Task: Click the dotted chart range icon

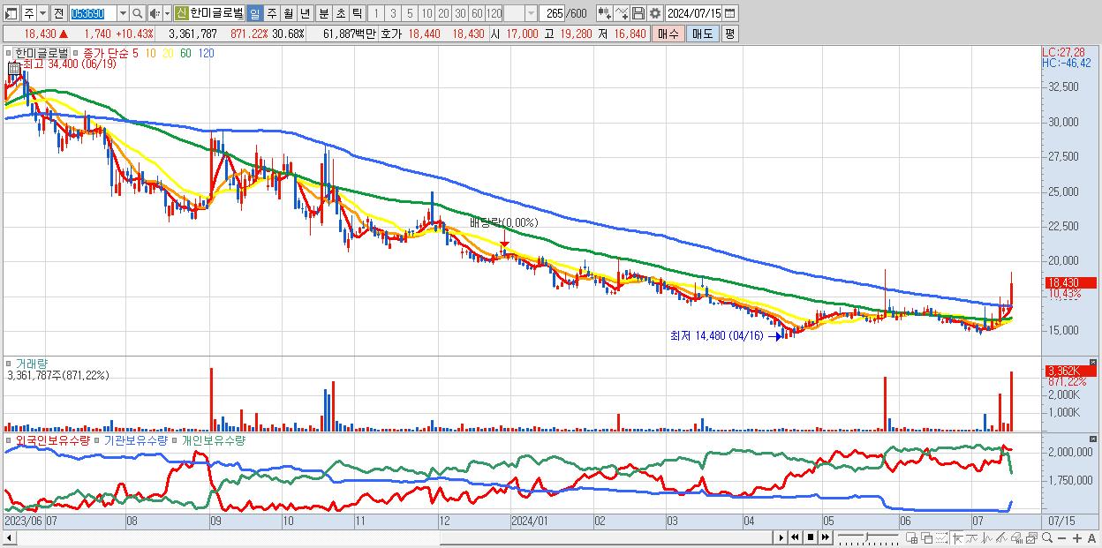Action: [941, 537]
